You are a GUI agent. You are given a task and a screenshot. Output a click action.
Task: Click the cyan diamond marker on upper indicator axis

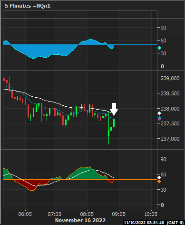159,48
